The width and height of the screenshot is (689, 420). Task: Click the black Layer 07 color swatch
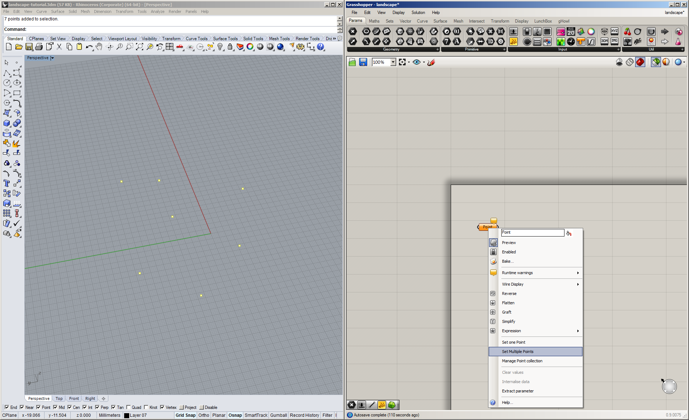tap(126, 415)
